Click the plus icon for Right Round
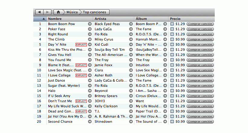248x133 pixels. pyautogui.click(x=172, y=34)
